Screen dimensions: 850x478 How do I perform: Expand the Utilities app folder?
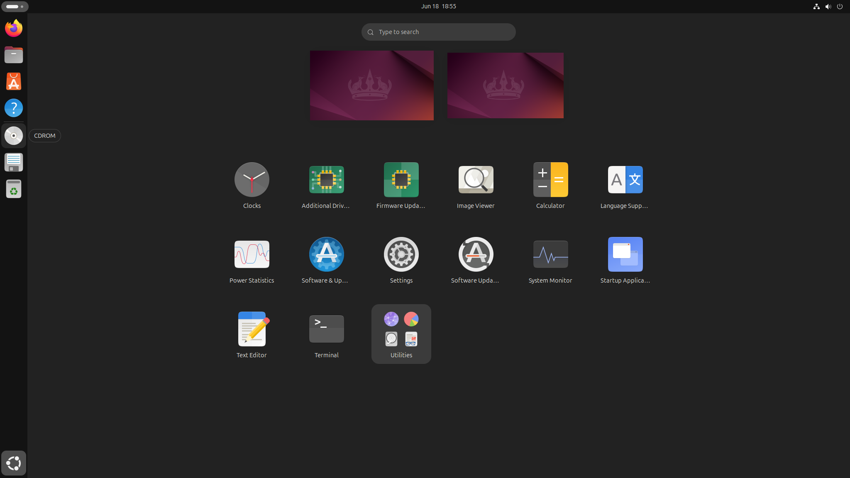point(401,333)
